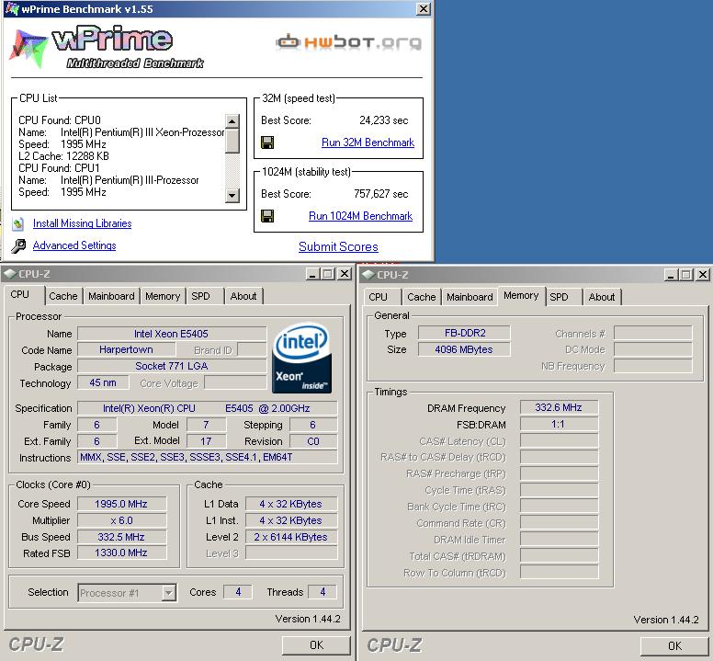Switch to Cache tab in right CPU-Z window
This screenshot has width=713, height=661.
tap(422, 297)
